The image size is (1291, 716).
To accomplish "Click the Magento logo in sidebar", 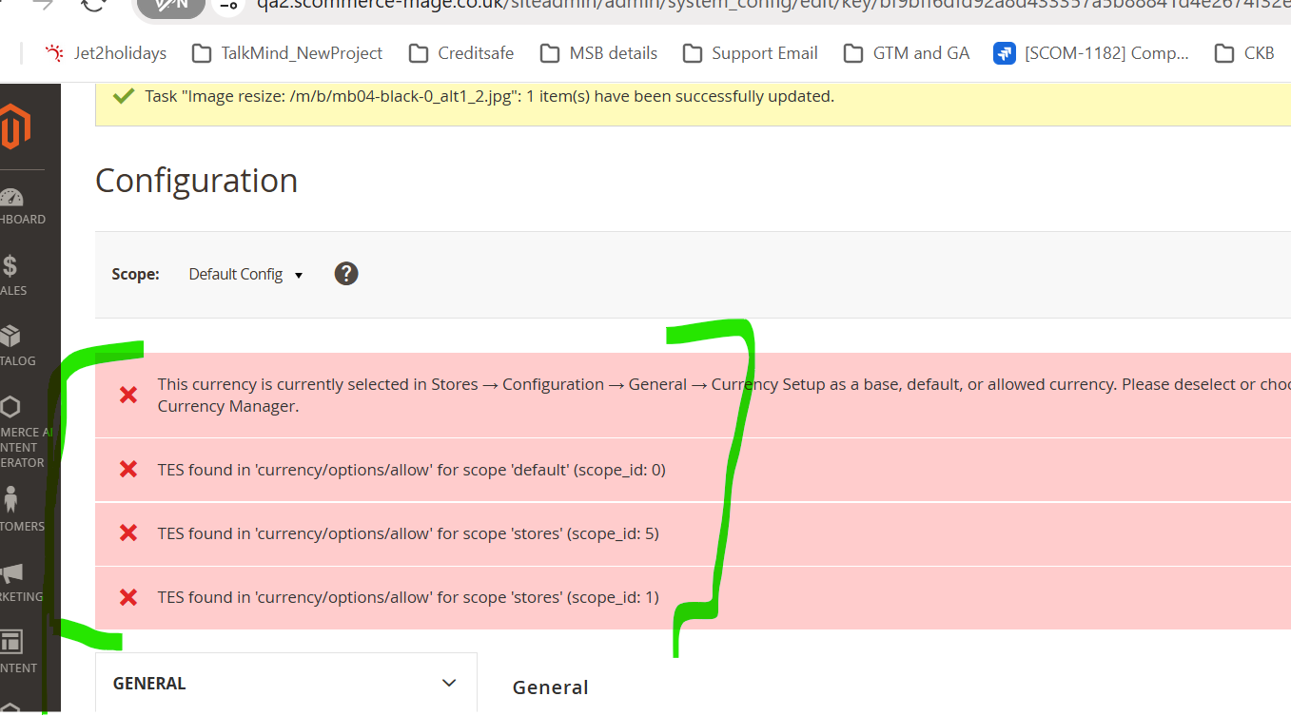I will coord(15,128).
